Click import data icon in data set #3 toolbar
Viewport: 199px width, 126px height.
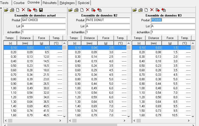[164, 10]
